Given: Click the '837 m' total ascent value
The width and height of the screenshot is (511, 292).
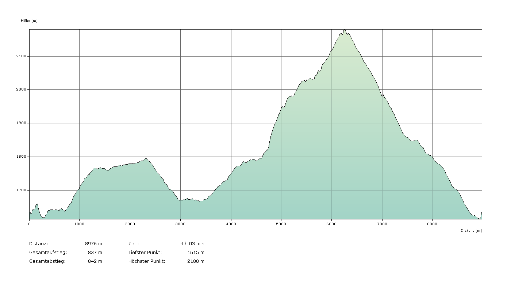Looking at the screenshot, I should tap(95, 253).
